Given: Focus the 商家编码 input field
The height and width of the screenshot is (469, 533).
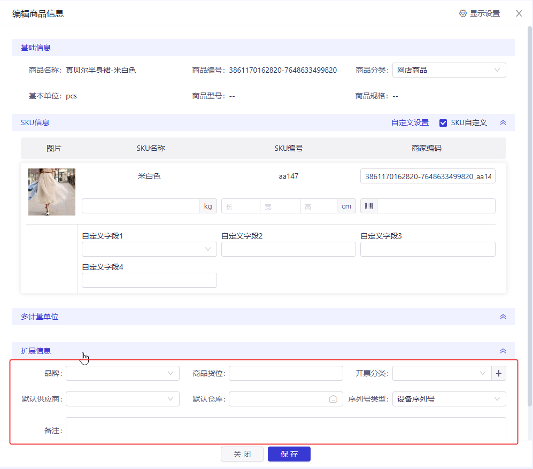Looking at the screenshot, I should point(428,176).
